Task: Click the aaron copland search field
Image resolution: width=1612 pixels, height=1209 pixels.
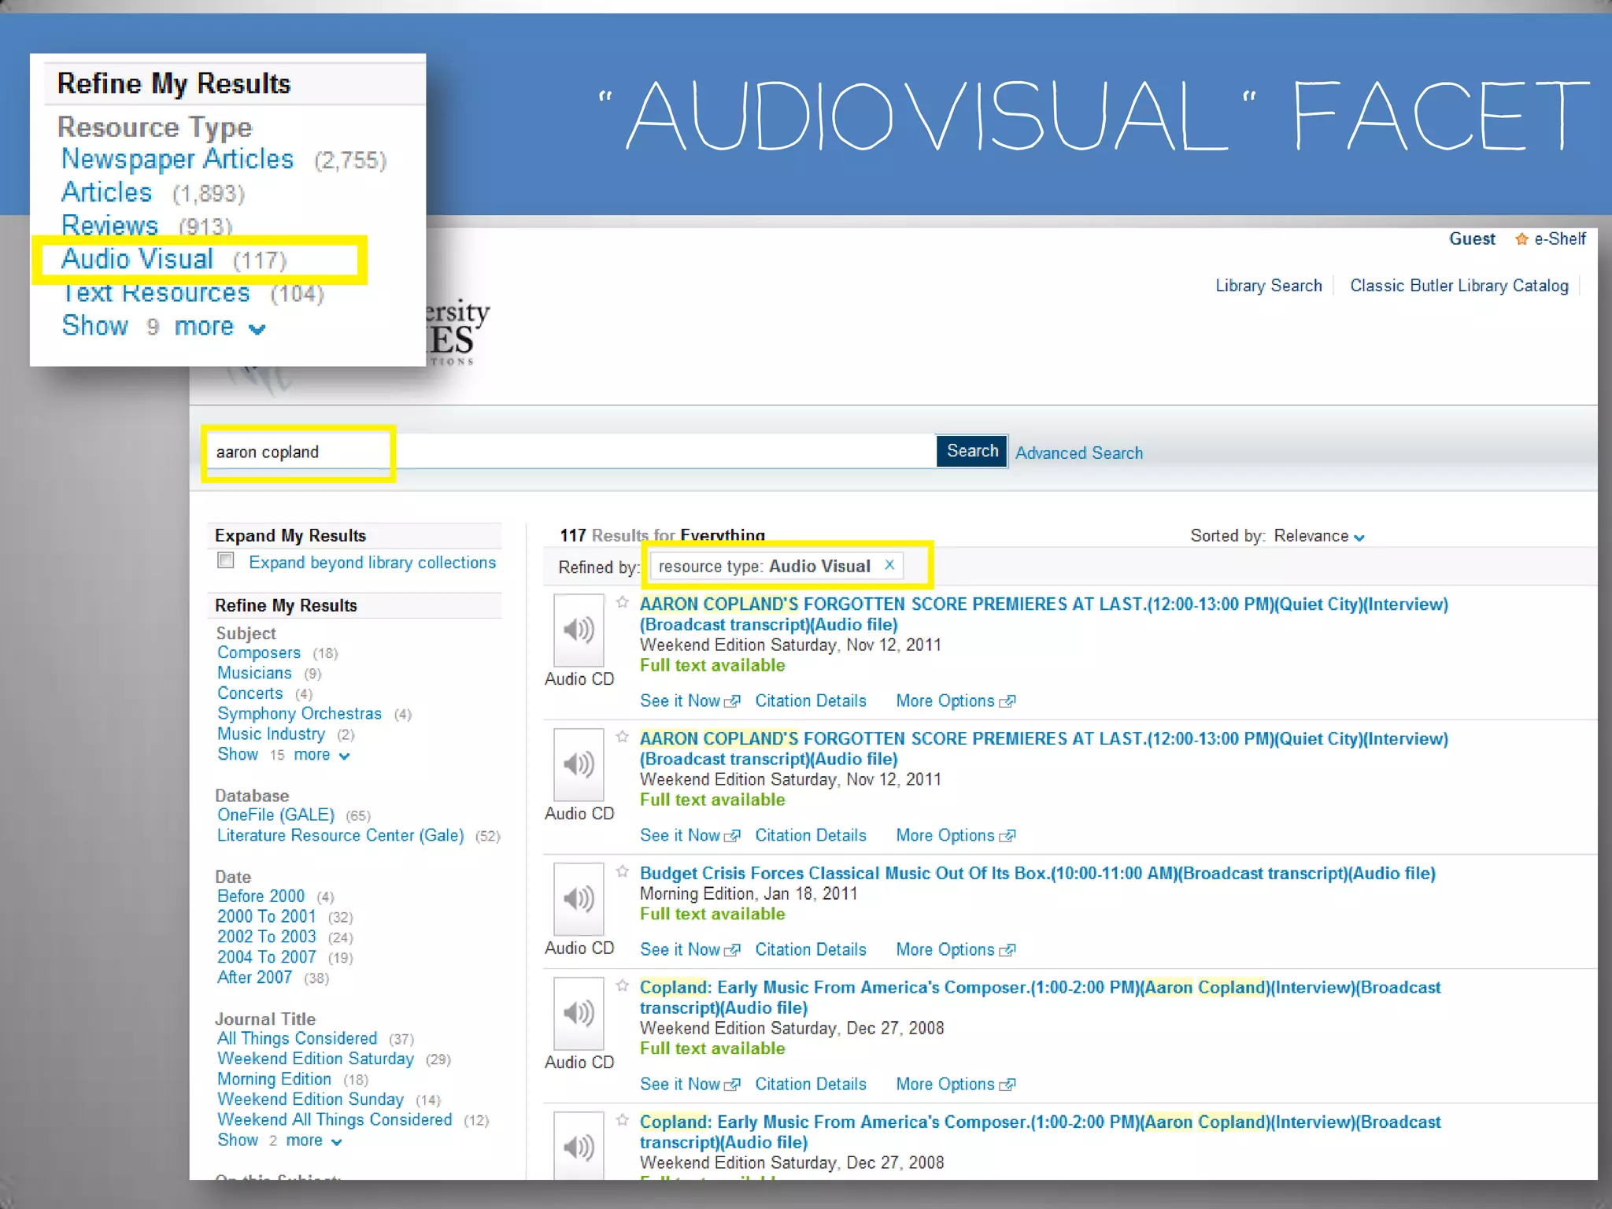Action: pos(571,452)
